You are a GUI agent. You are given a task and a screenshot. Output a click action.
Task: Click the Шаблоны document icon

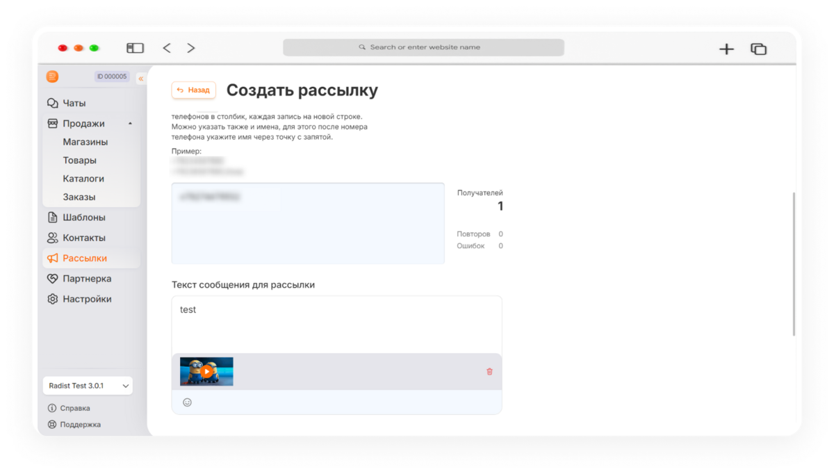52,218
